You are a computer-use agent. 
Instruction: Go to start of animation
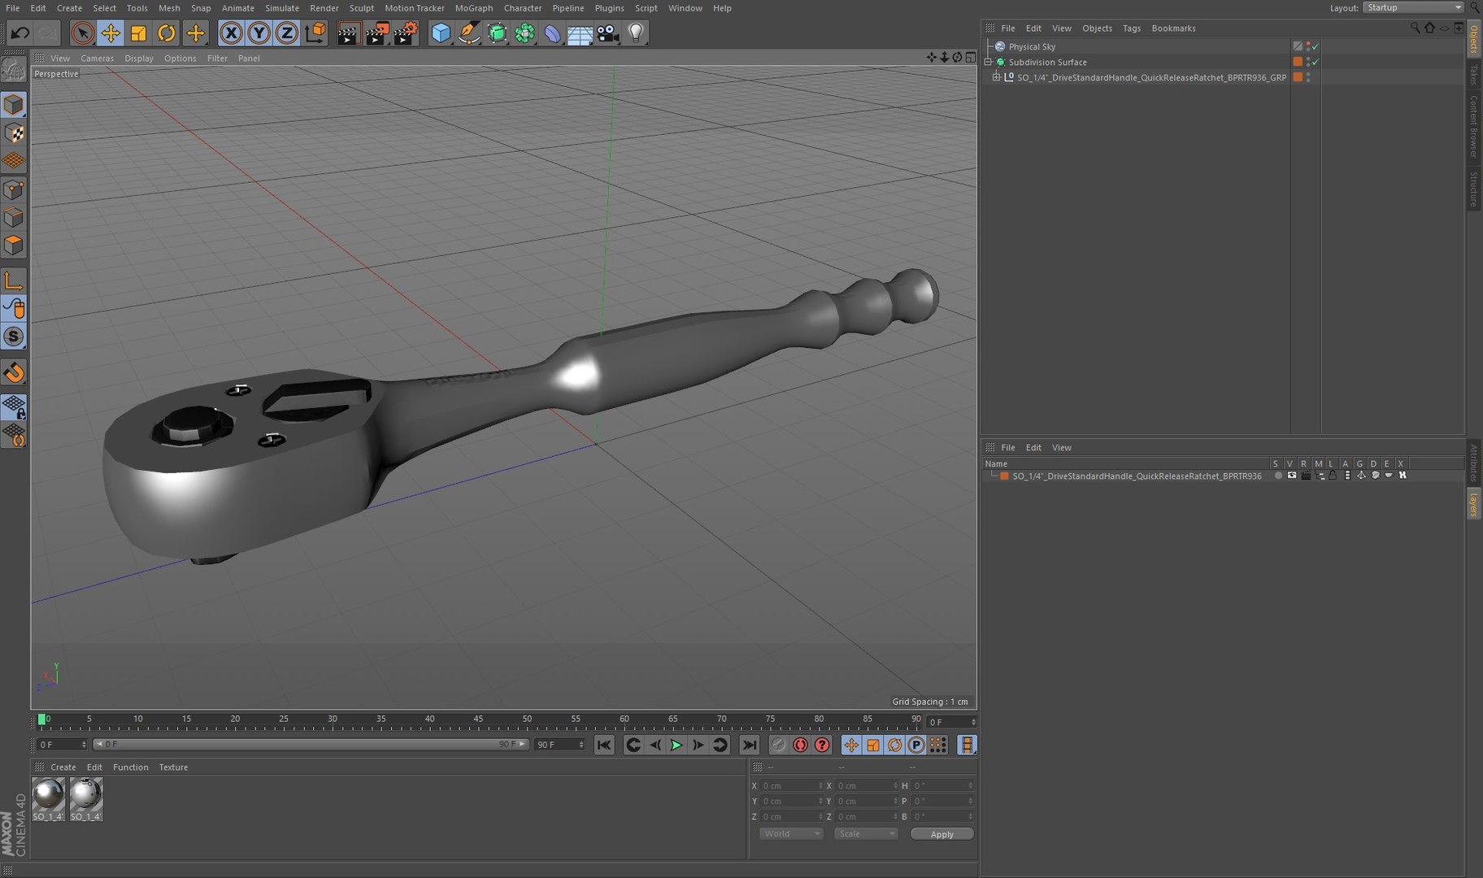pos(604,745)
